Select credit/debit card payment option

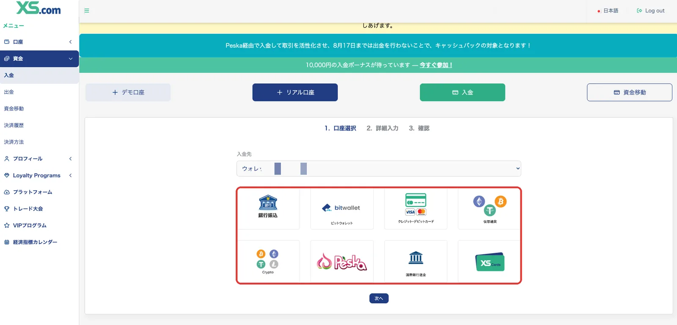click(x=416, y=209)
